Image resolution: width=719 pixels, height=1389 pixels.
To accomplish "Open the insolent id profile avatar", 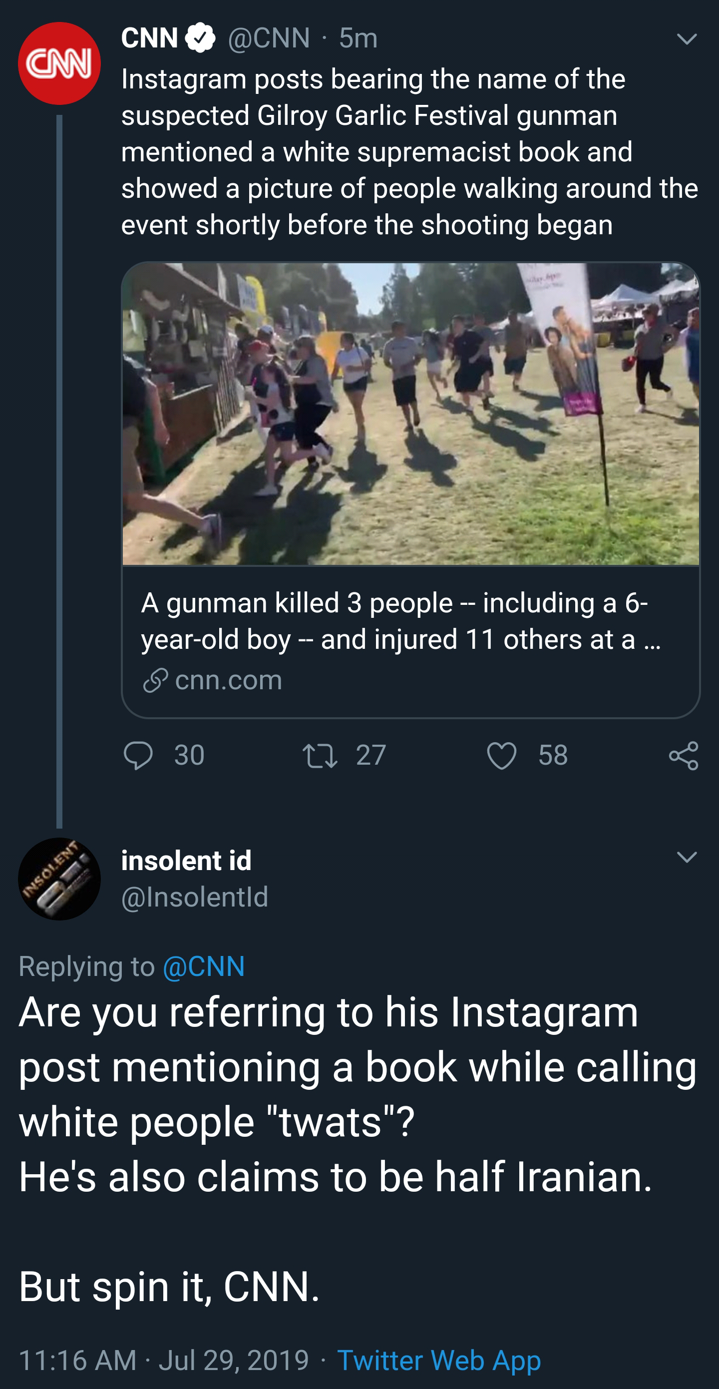I will point(59,879).
